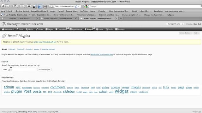Close the Install Plugins tab
The width and height of the screenshot is (202, 113).
116,19
